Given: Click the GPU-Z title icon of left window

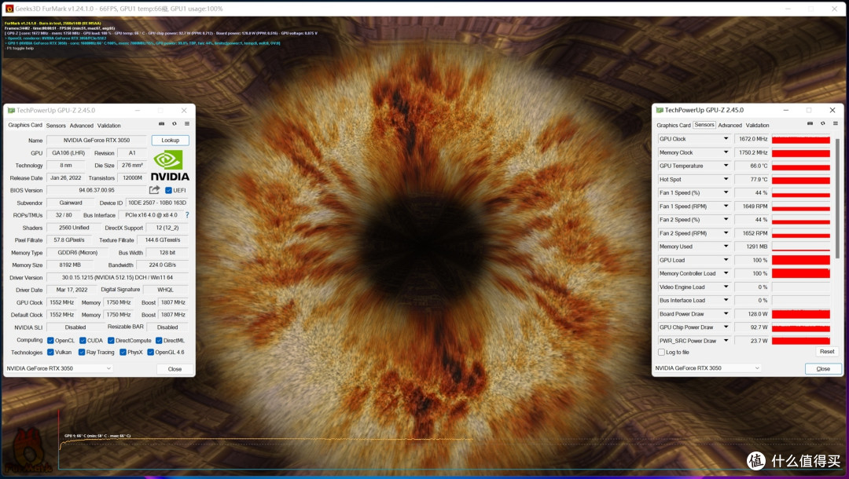Looking at the screenshot, I should click(x=11, y=110).
